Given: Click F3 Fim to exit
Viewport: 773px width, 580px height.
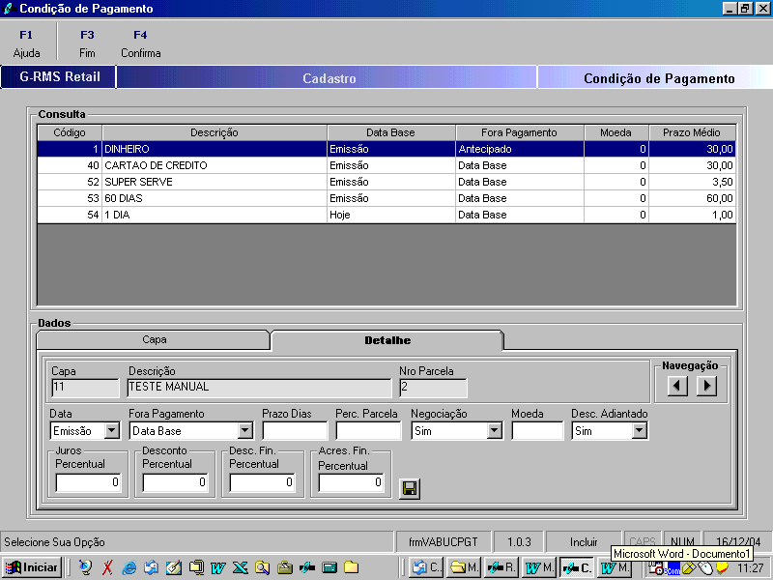Looking at the screenshot, I should (x=87, y=43).
